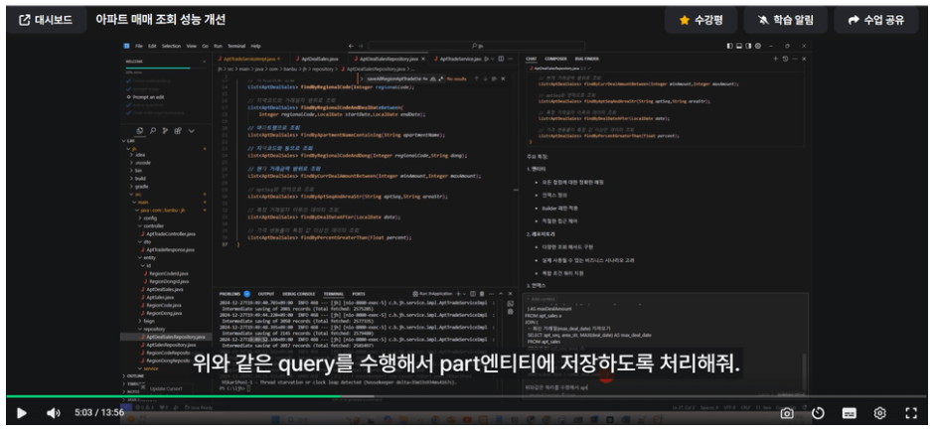Mute the video with the speaker icon

(x=54, y=412)
